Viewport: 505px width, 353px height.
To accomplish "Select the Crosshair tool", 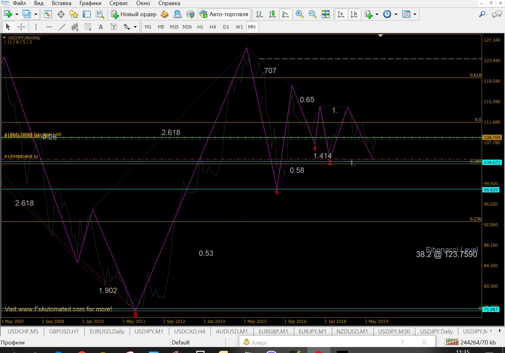I will pos(21,27).
